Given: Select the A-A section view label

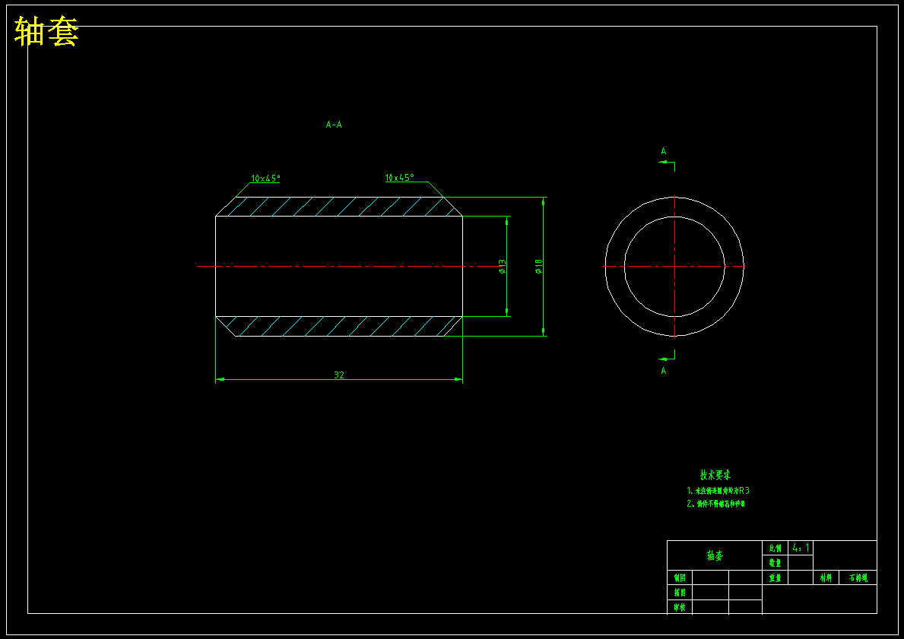Looking at the screenshot, I should (334, 125).
